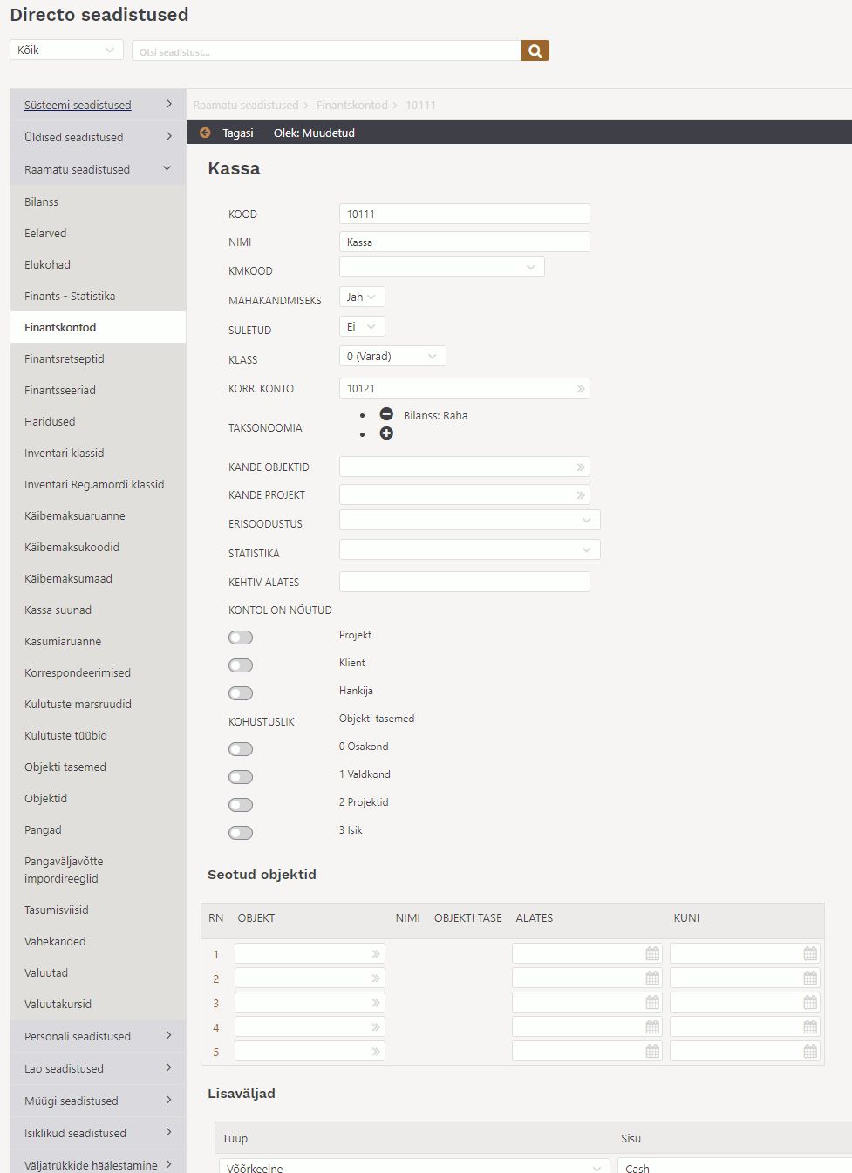This screenshot has height=1173, width=852.
Task: Click the orange Tagasi back arrow icon
Action: pyautogui.click(x=205, y=133)
